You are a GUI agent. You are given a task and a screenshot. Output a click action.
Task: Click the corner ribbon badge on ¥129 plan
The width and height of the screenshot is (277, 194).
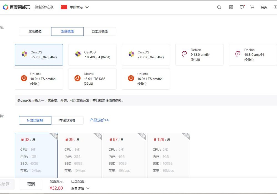(187, 136)
